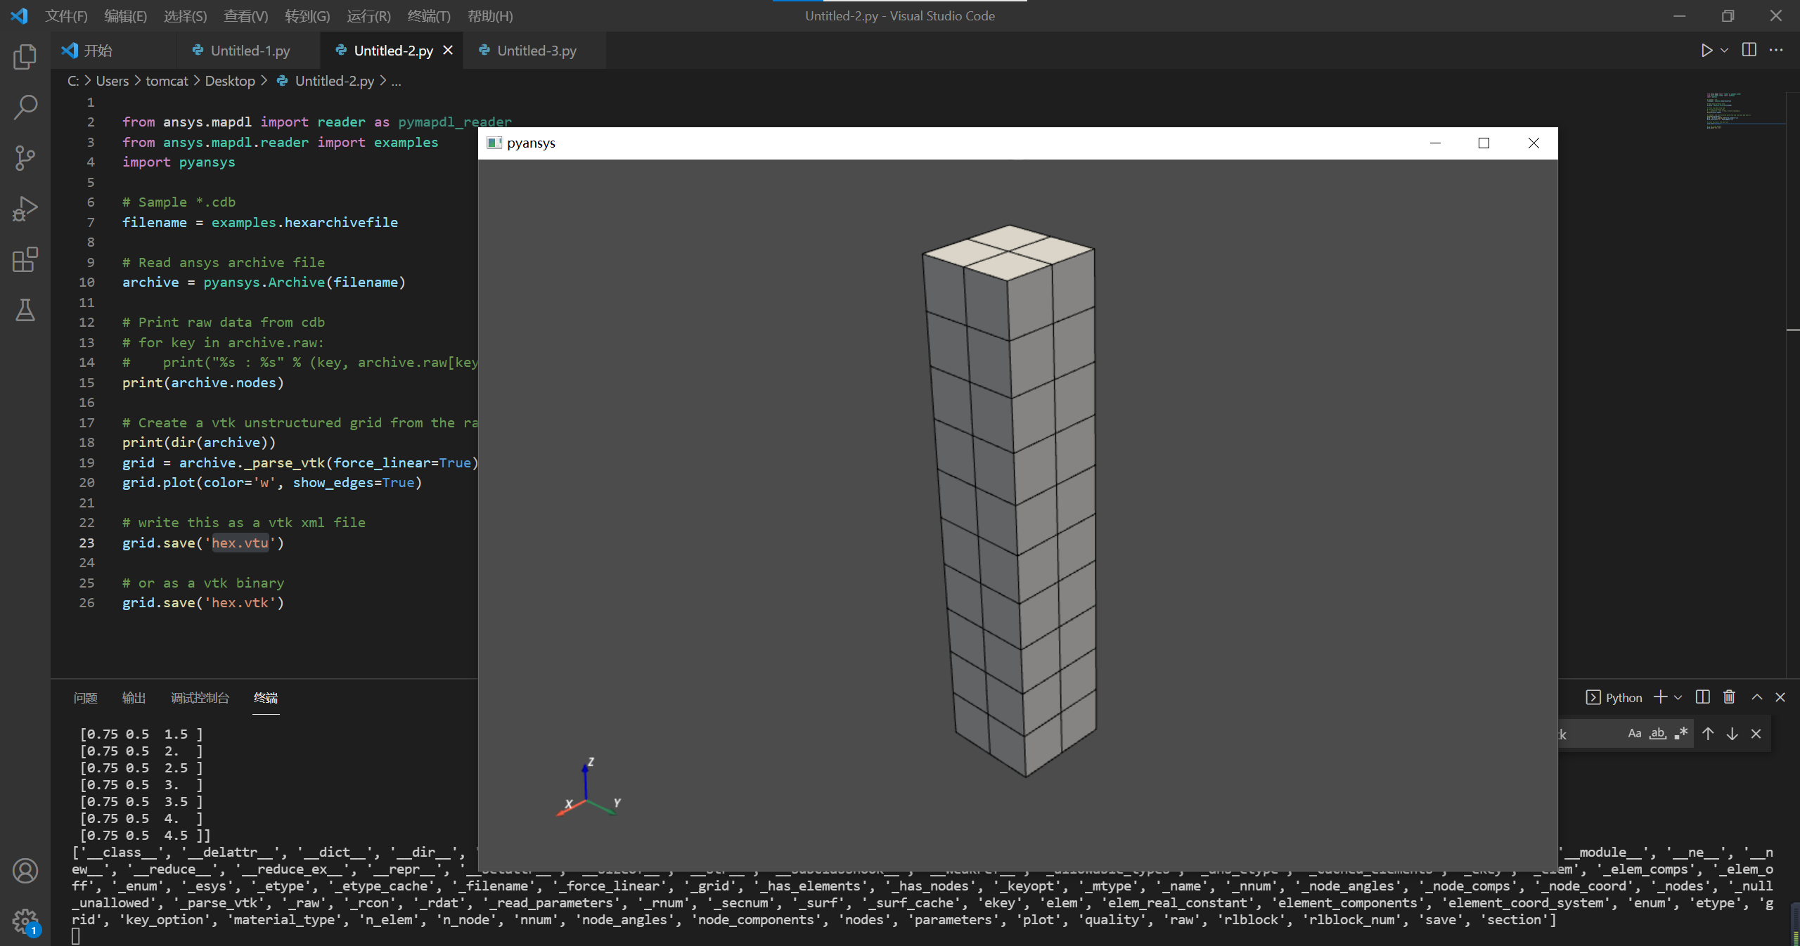This screenshot has width=1800, height=946.
Task: Switch to the Untitled-3.py tab
Action: (x=536, y=51)
